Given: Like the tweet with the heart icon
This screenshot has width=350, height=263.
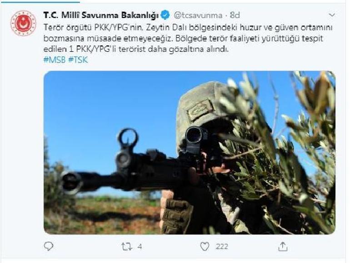Looking at the screenshot, I should (x=205, y=247).
